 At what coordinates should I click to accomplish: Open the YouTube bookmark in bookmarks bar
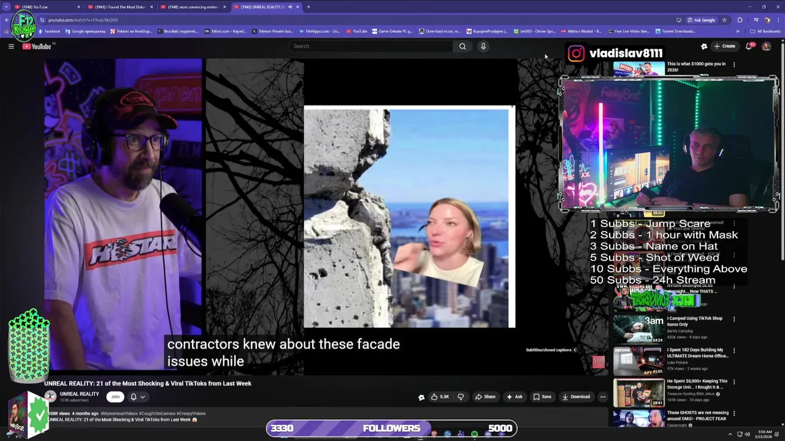click(357, 31)
